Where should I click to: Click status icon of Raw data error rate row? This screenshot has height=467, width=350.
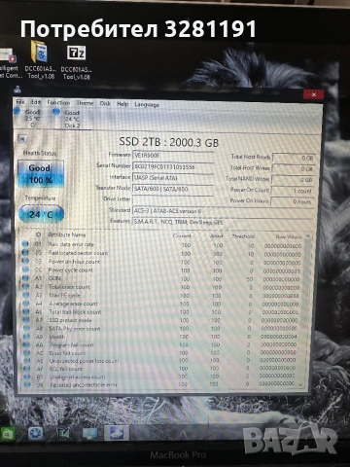tap(25, 243)
